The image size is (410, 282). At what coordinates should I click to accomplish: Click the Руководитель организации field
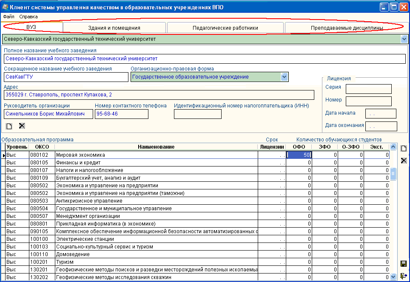click(48, 114)
